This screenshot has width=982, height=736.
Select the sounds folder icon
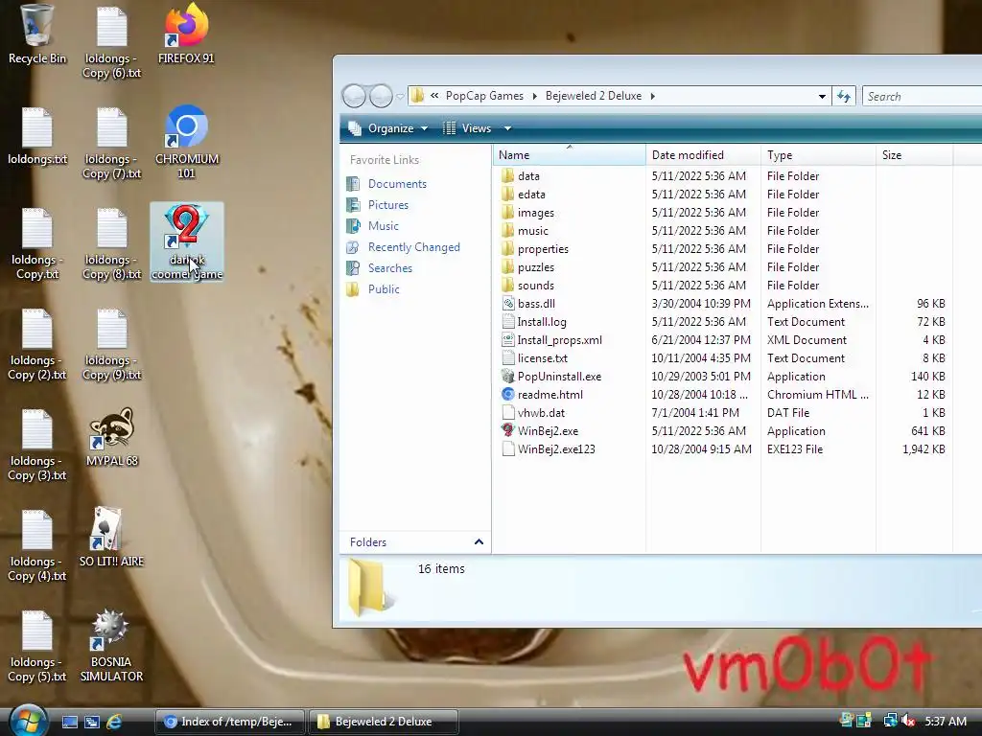508,285
